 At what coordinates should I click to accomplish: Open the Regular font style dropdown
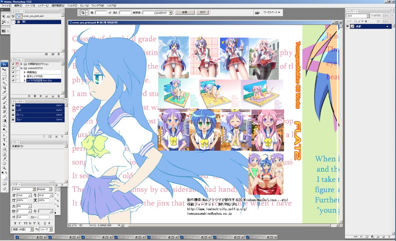coord(50,189)
